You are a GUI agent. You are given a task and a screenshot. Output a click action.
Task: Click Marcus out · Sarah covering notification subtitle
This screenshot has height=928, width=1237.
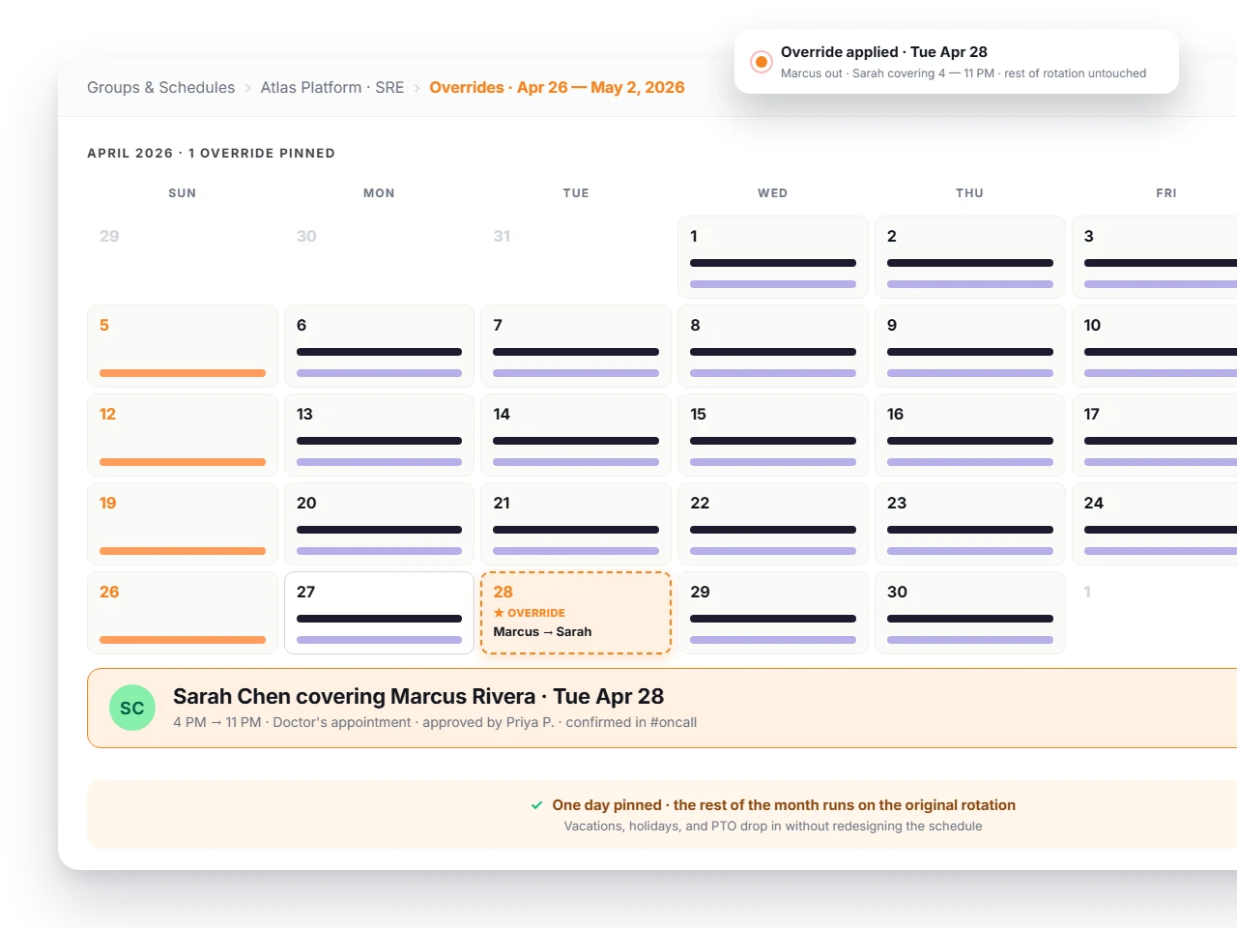(x=964, y=73)
